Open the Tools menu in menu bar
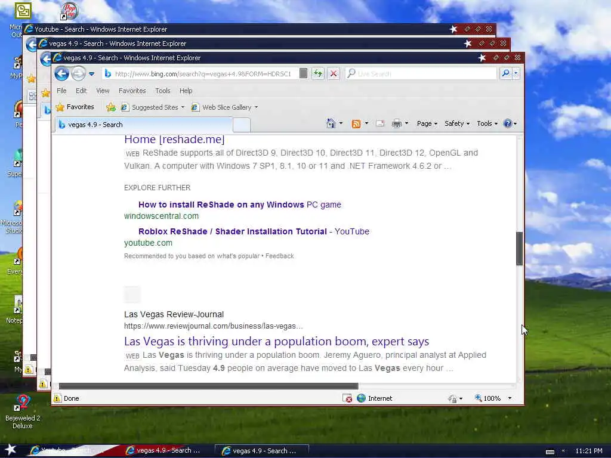Screen dimensions: 611x458 (162, 91)
